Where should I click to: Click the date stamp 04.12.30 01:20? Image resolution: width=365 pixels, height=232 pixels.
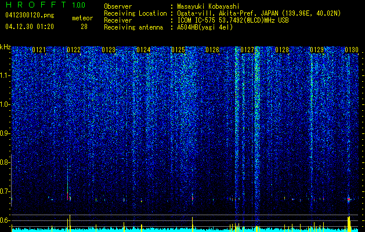30,27
